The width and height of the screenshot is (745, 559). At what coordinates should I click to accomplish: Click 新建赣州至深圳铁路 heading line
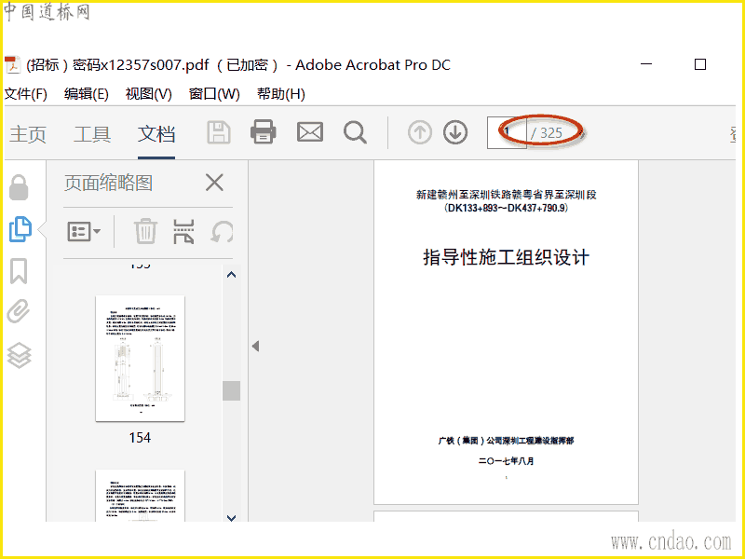pos(506,195)
